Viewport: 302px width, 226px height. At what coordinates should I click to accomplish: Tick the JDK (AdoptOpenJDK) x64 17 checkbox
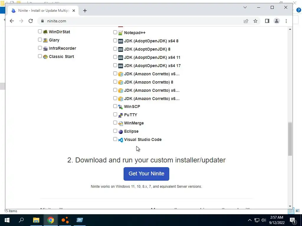pyautogui.click(x=115, y=65)
